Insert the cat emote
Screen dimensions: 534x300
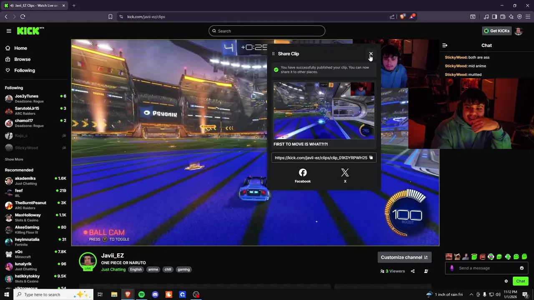tap(457, 257)
